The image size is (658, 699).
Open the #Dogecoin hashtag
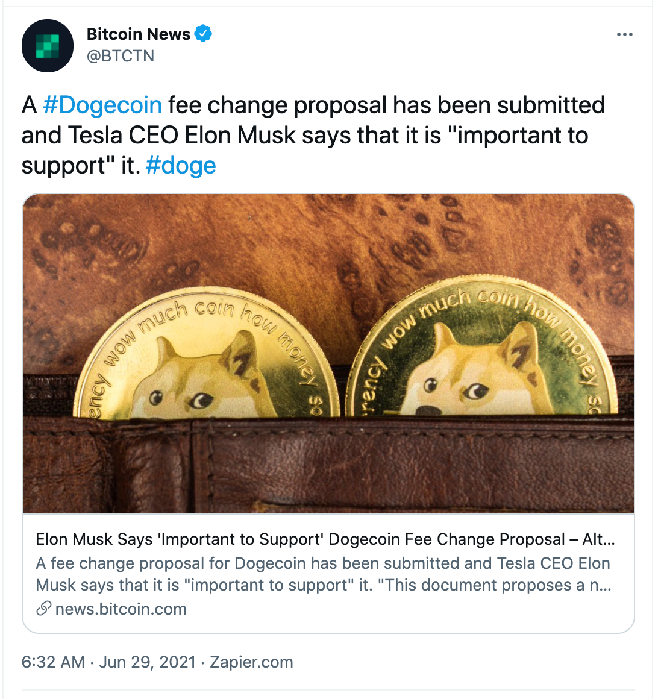102,105
